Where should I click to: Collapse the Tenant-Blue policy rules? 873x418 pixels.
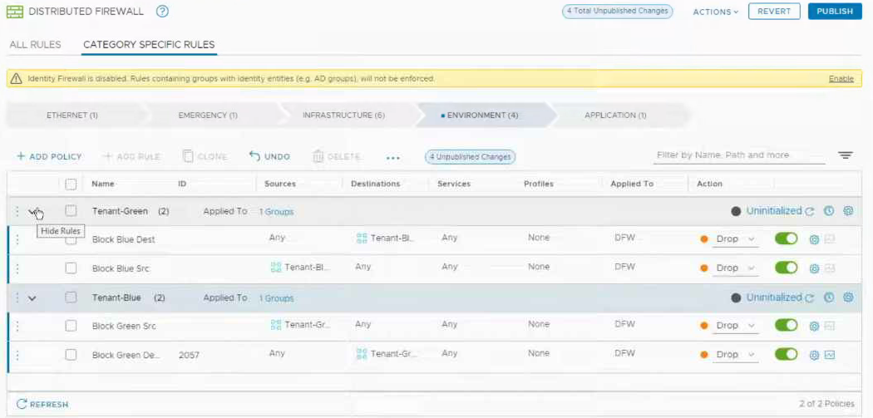point(32,298)
